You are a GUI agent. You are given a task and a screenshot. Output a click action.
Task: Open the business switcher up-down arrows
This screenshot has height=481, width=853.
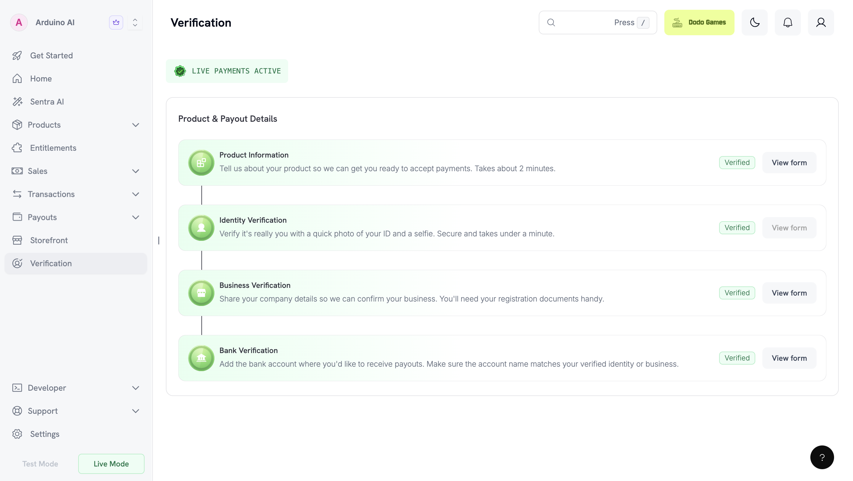point(135,23)
